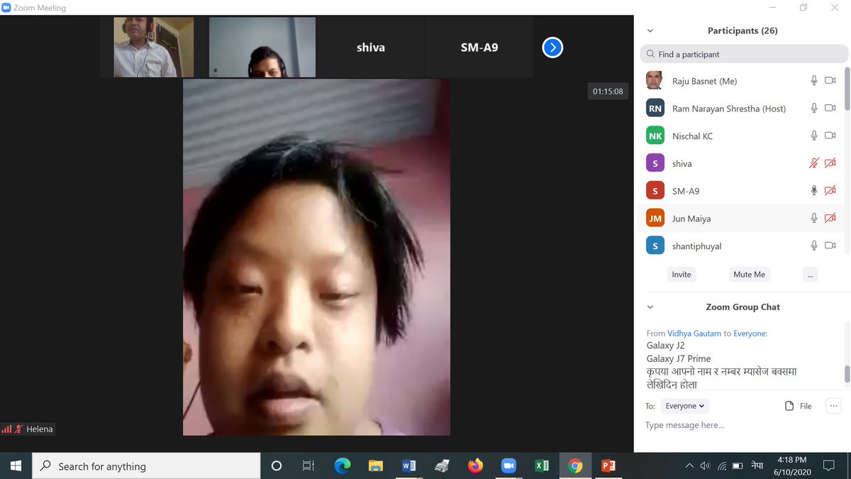Select the shiva video tile
851x479 pixels.
click(371, 48)
